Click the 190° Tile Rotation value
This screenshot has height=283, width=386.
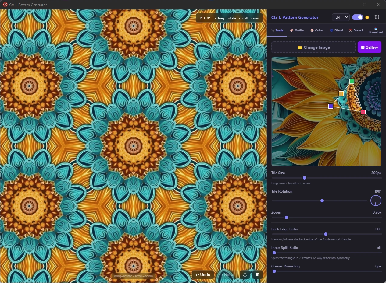[378, 191]
